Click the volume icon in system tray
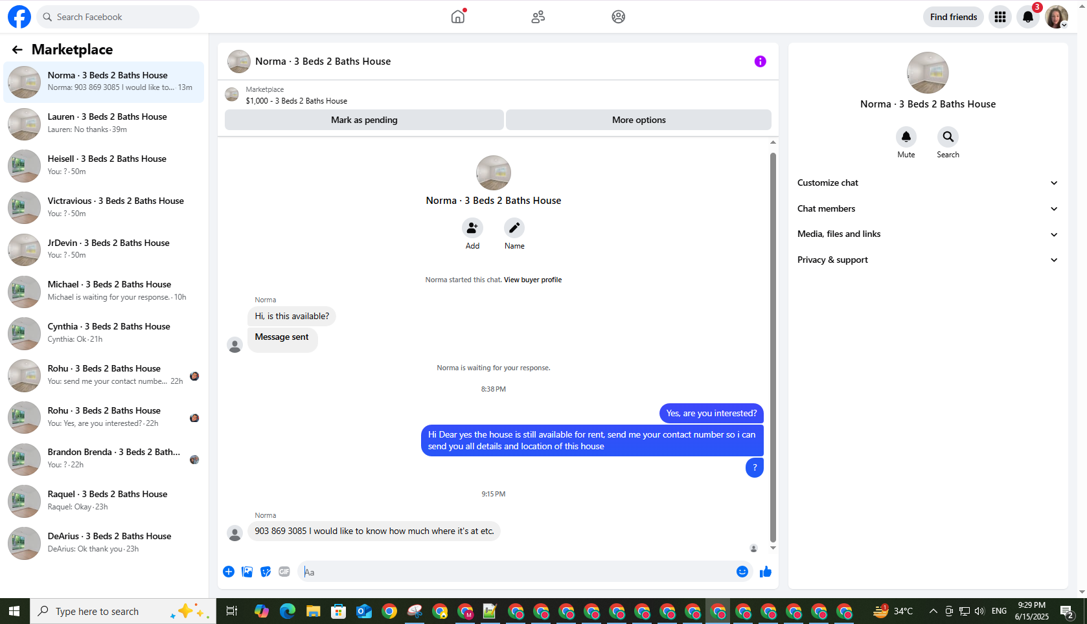The image size is (1087, 624). (x=979, y=611)
